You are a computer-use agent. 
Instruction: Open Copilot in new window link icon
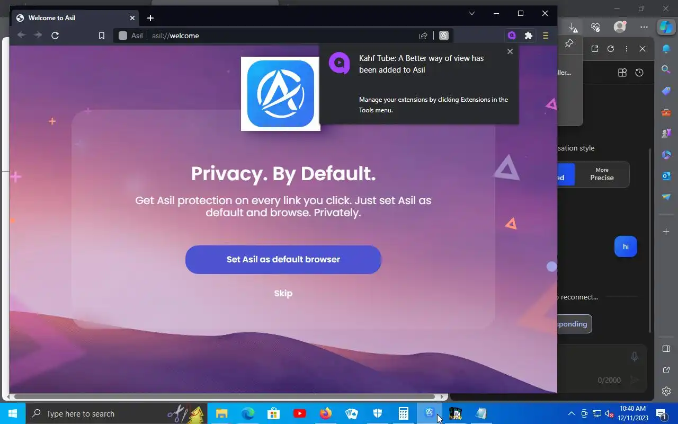pos(595,49)
